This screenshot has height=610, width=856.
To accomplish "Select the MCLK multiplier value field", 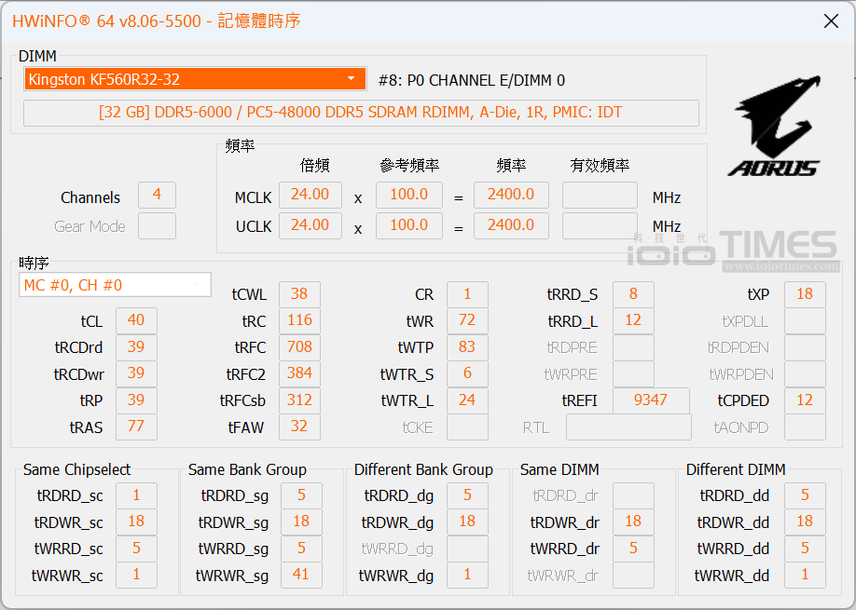I will click(x=310, y=195).
